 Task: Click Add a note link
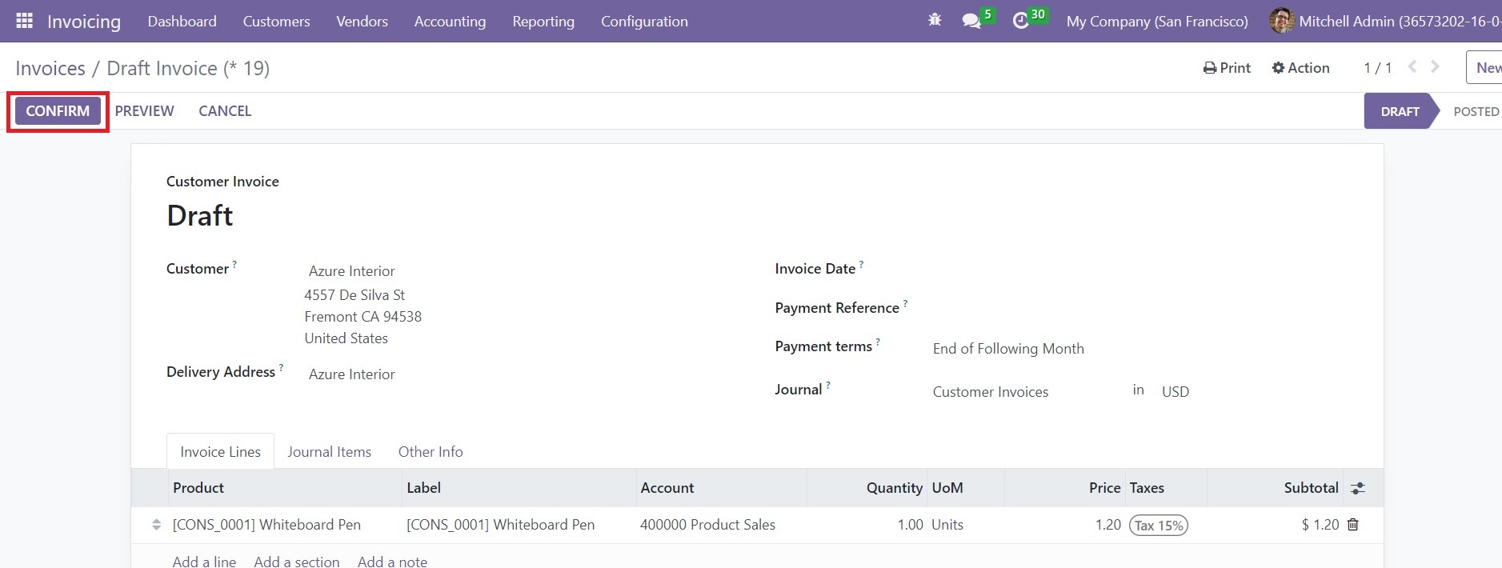(392, 561)
